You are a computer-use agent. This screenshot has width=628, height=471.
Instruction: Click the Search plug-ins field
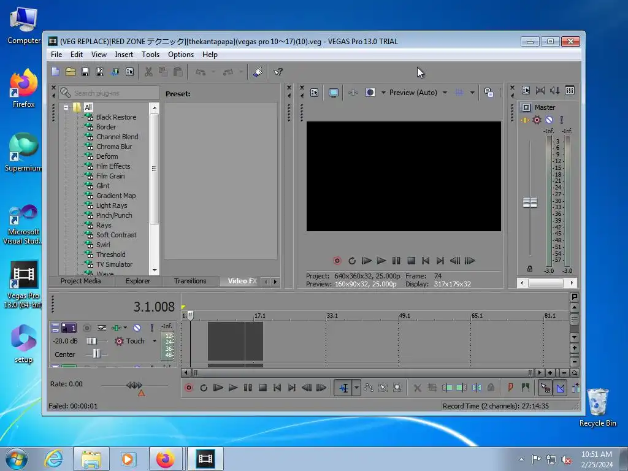109,93
